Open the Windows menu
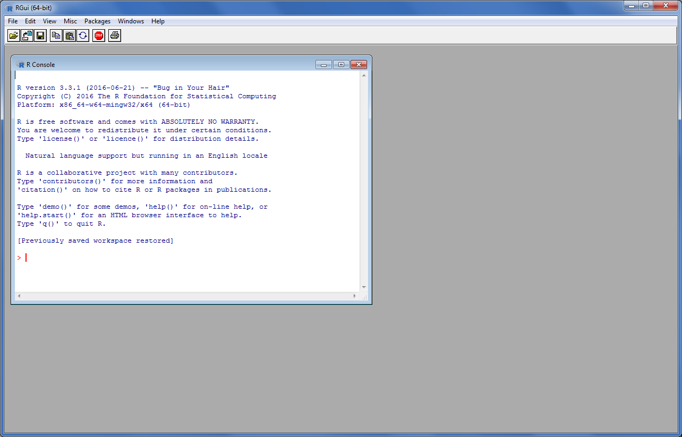 click(131, 21)
